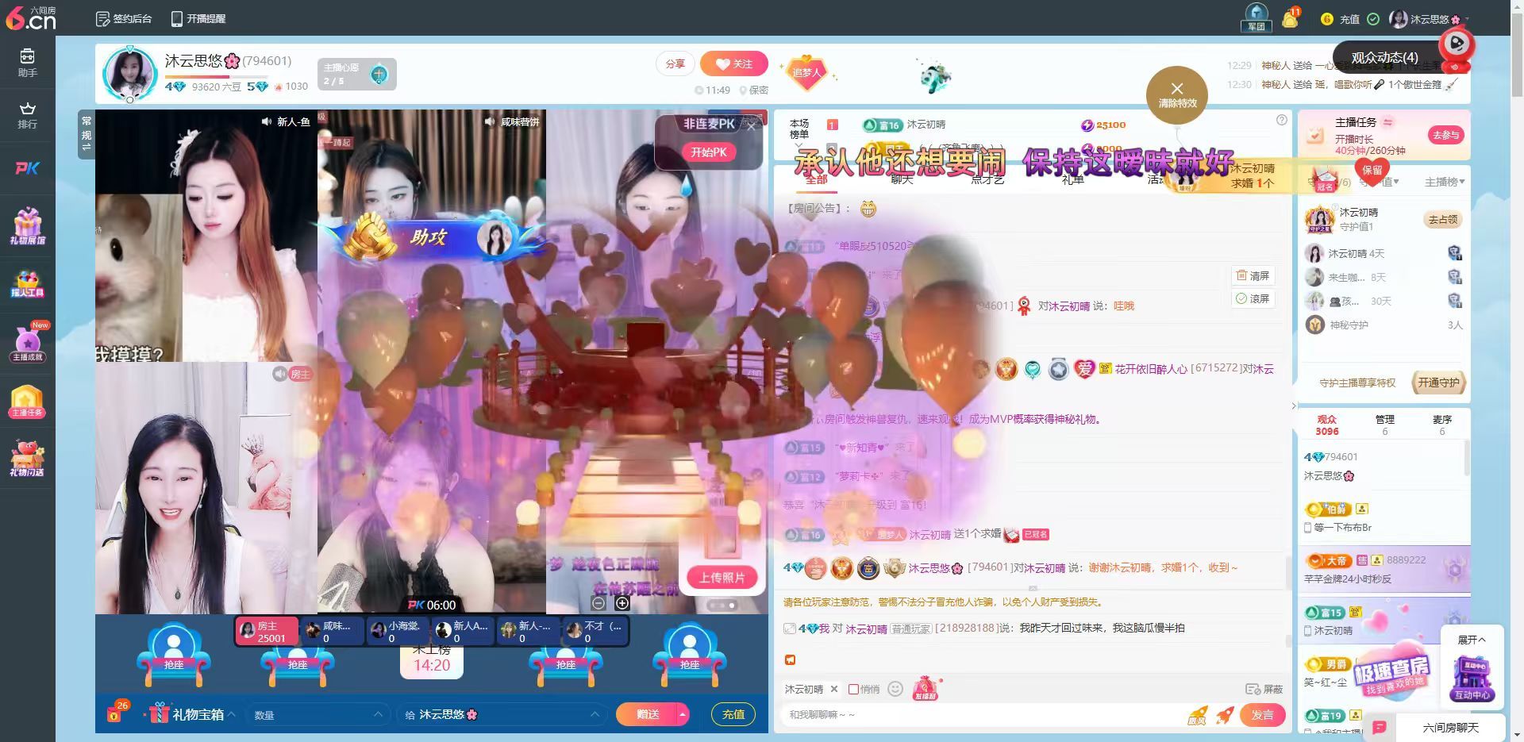Viewport: 1524px width, 742px height.
Task: Click the help question mark icon
Action: point(1281,121)
